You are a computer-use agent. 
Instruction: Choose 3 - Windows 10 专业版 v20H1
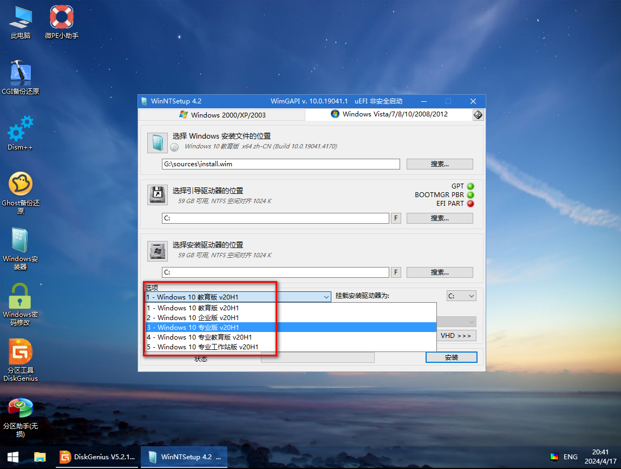(291, 327)
